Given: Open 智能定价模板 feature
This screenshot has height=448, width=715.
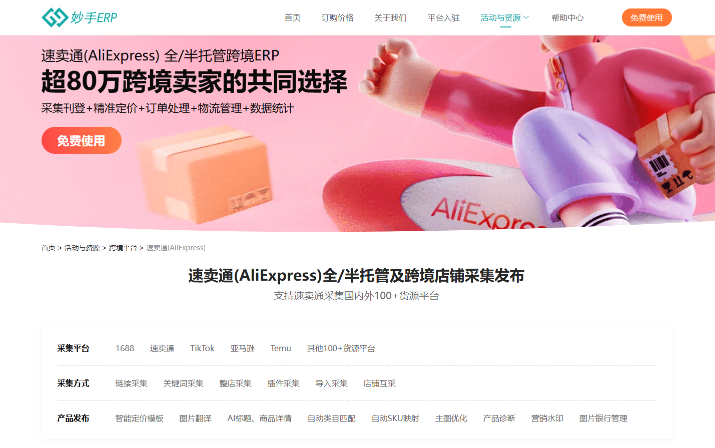Looking at the screenshot, I should tap(139, 418).
